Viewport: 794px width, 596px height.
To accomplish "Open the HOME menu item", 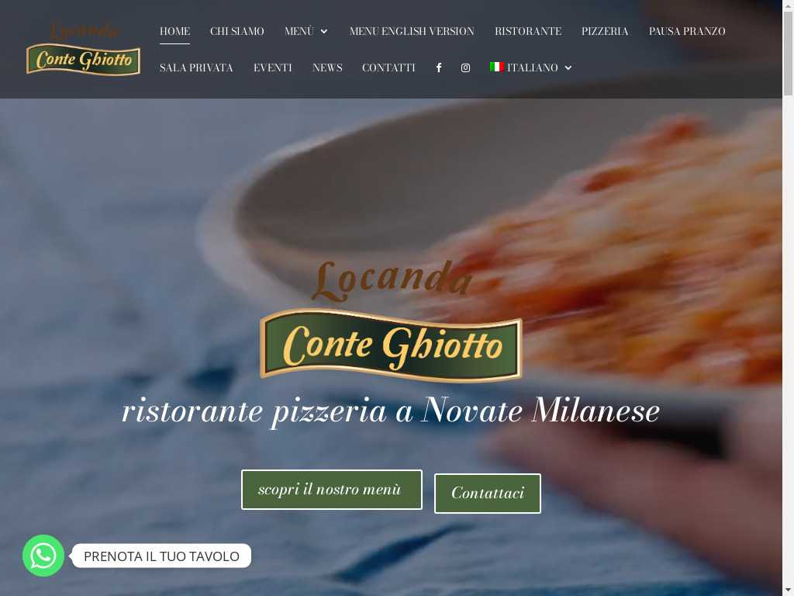I will tap(174, 31).
